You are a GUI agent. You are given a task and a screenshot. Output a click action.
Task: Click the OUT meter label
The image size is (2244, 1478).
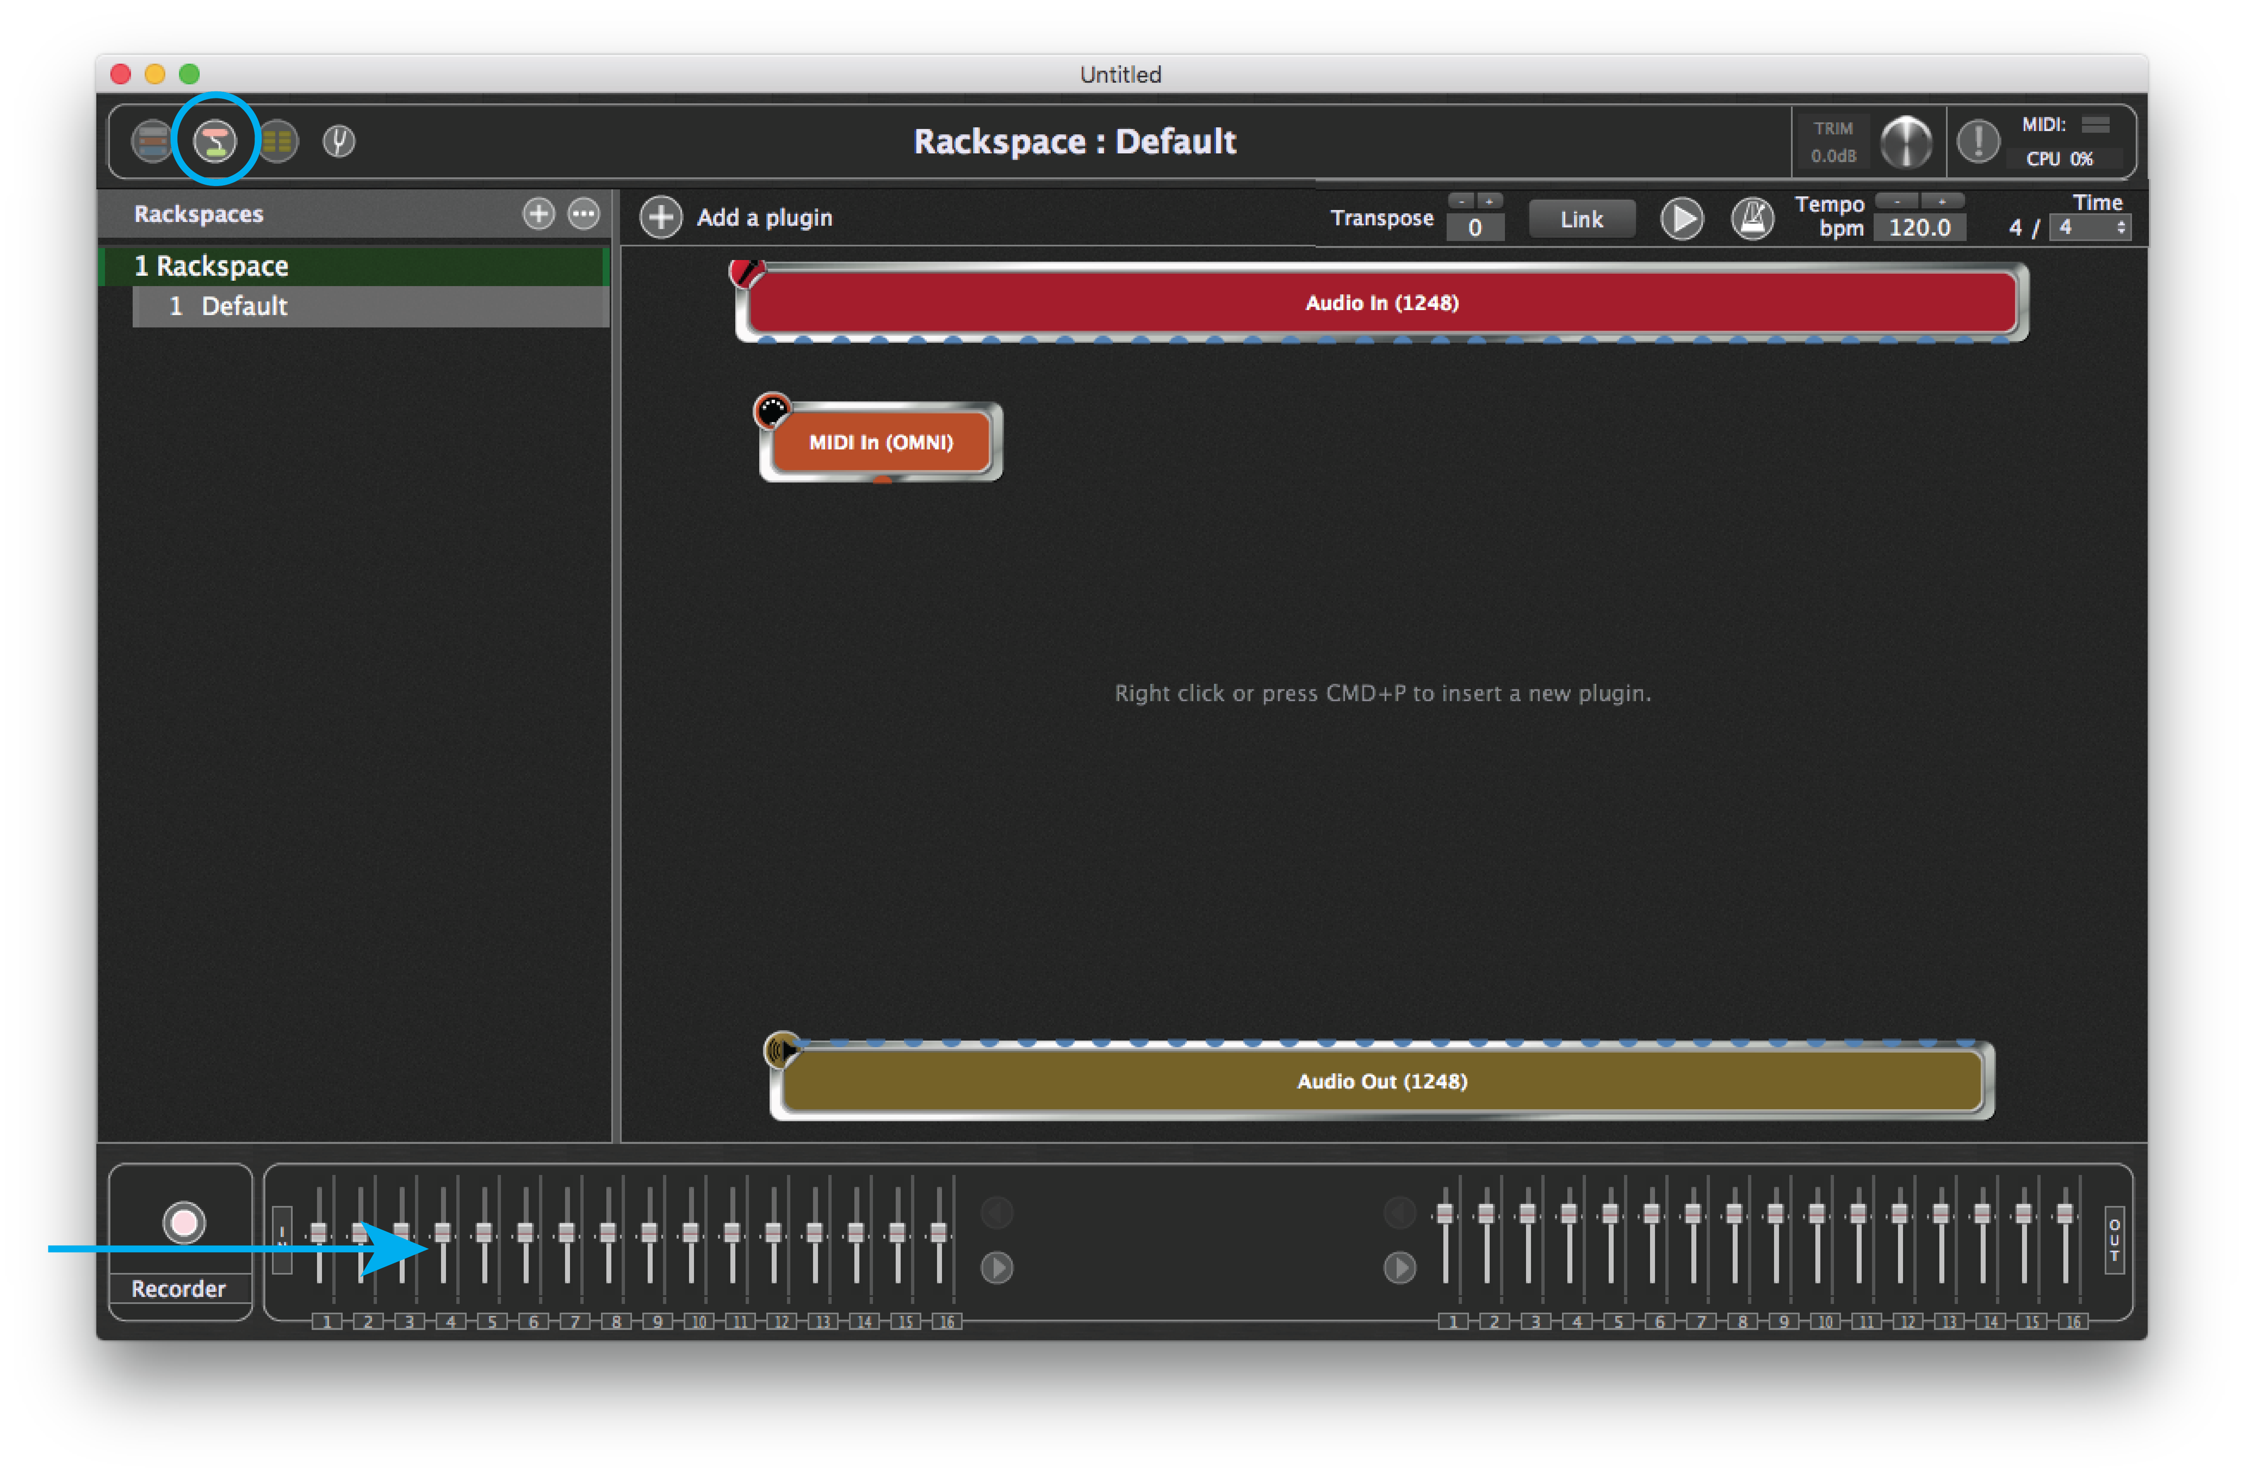click(x=2115, y=1239)
